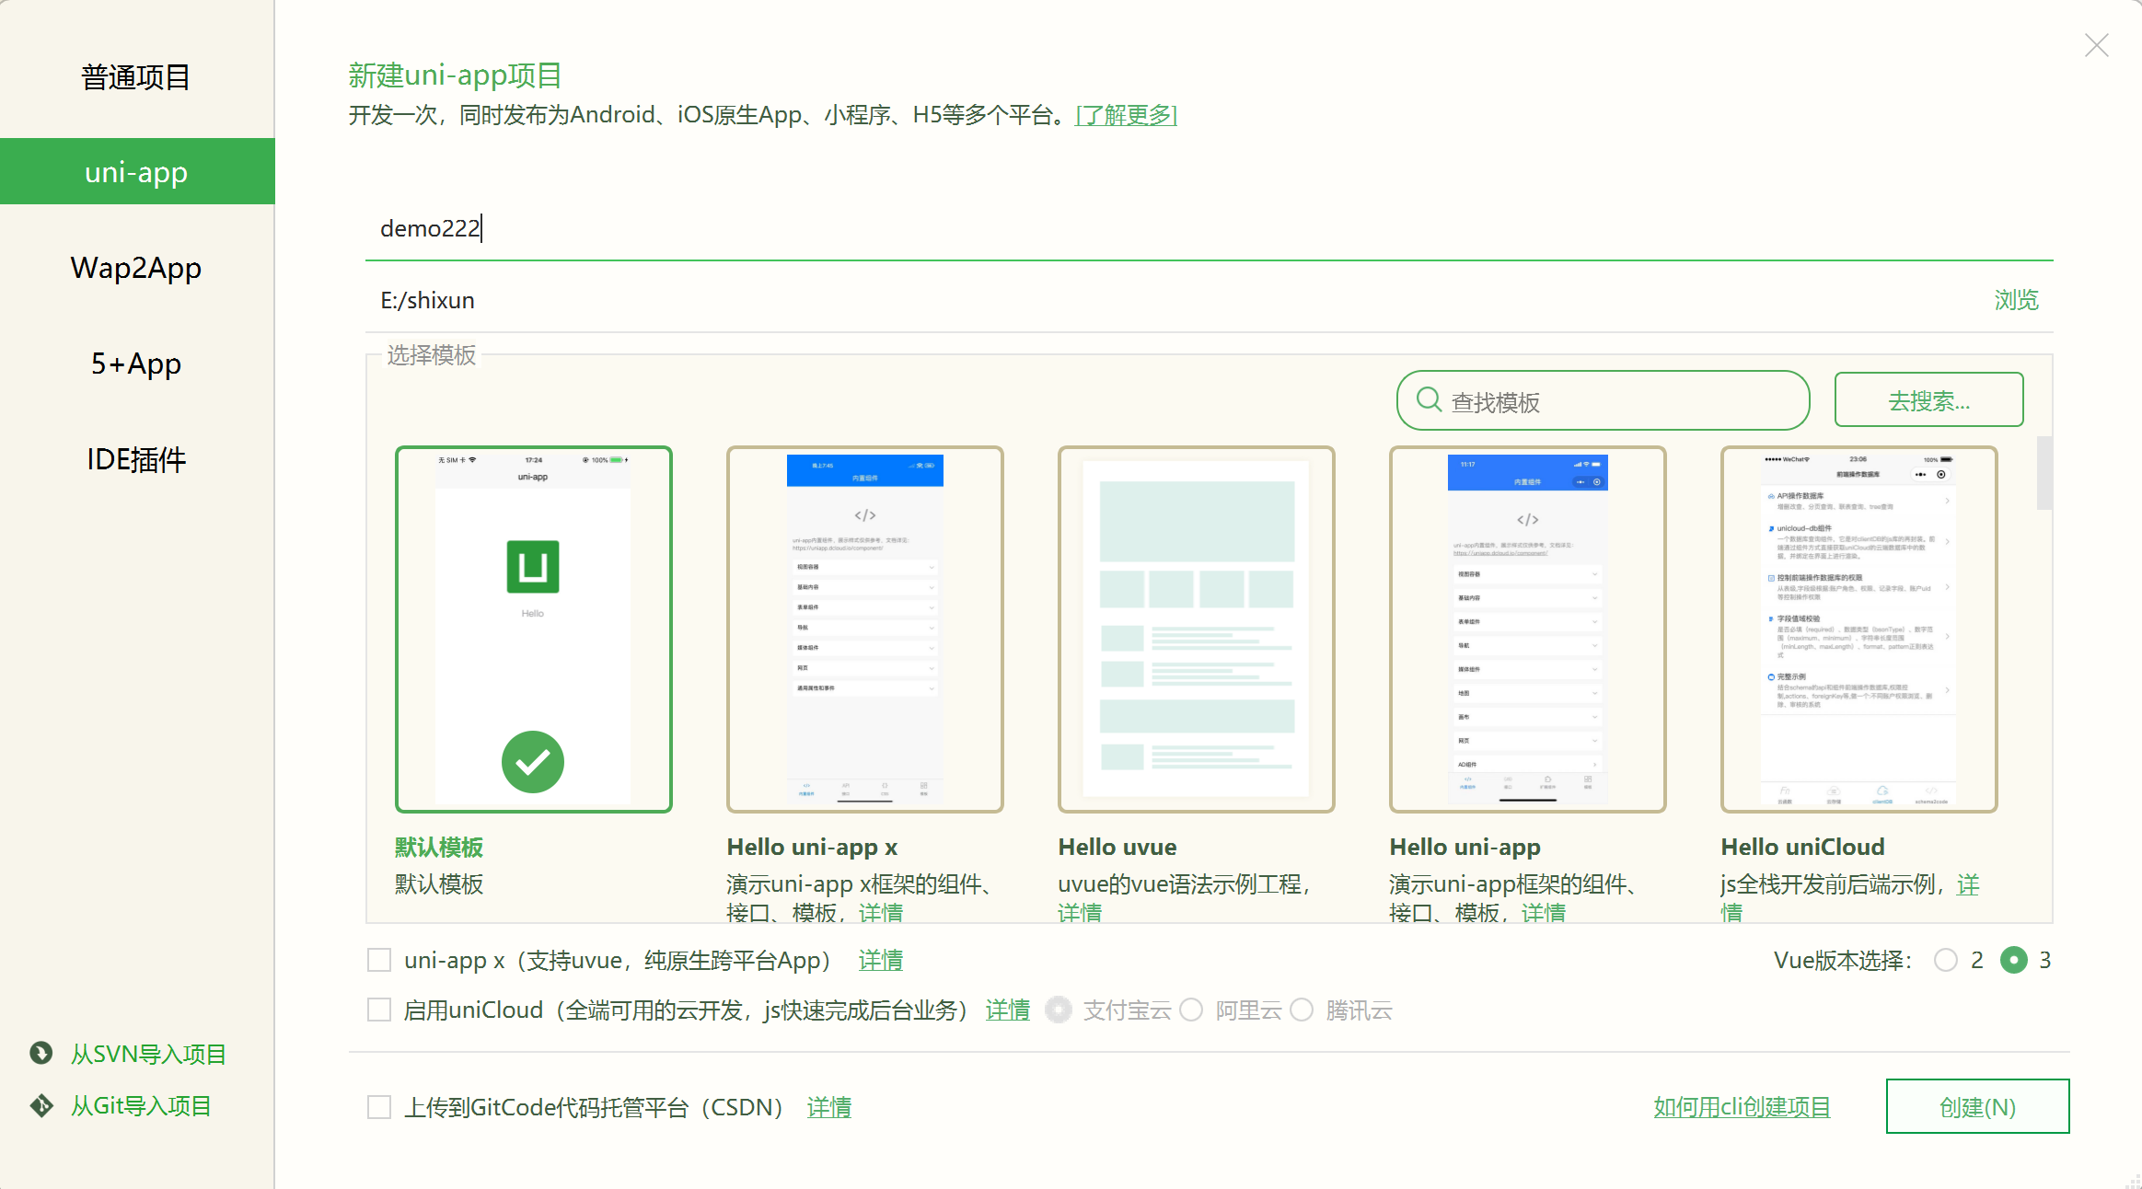The height and width of the screenshot is (1189, 2142).
Task: Enable the uni-app x option
Action: (379, 959)
